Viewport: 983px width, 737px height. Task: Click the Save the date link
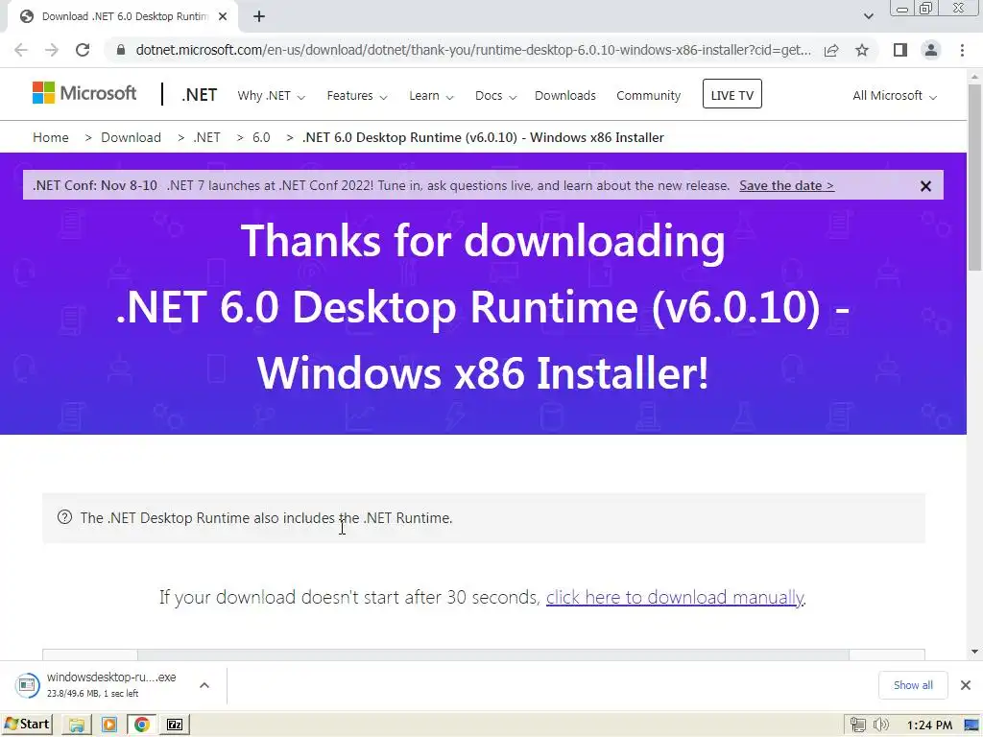(786, 186)
